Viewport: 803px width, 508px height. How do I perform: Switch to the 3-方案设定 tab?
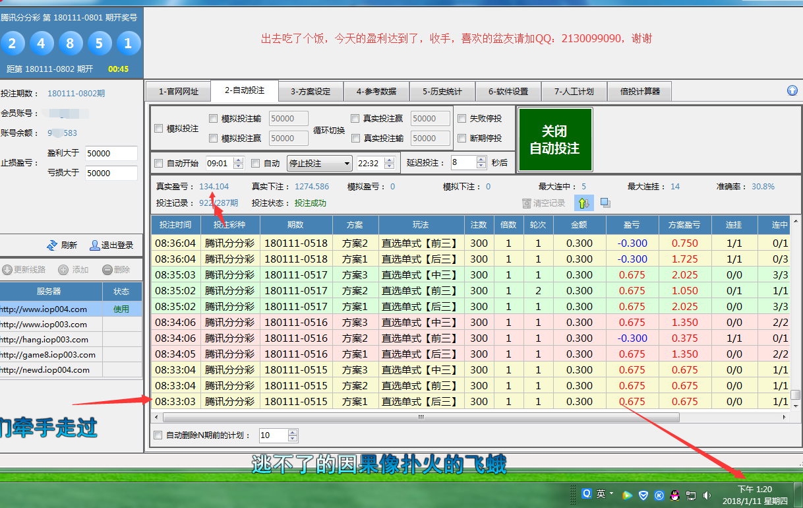pos(310,92)
